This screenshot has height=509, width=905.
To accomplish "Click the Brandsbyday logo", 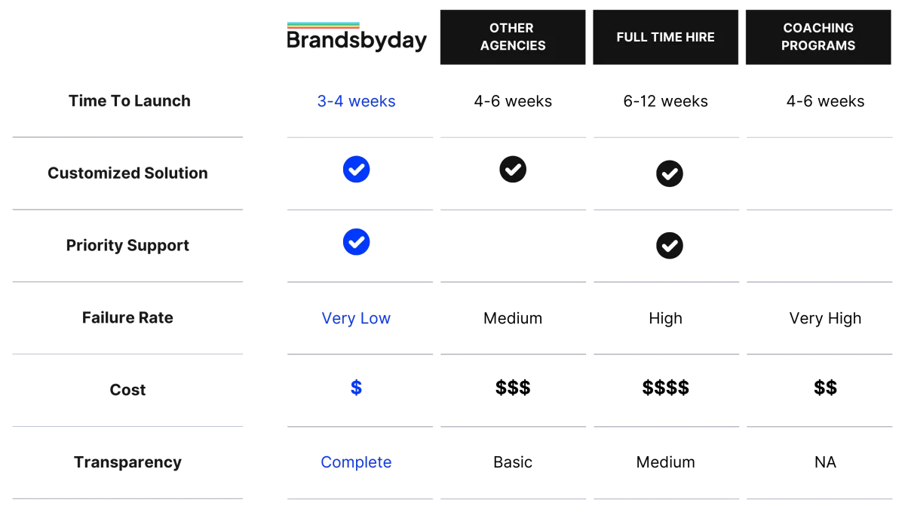I will [x=357, y=36].
